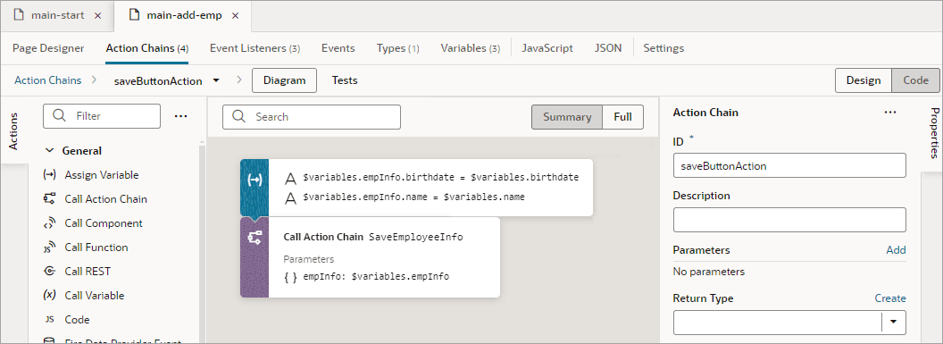Screen dimensions: 943x344
Task: Toggle the Diagram view button
Action: pos(285,80)
